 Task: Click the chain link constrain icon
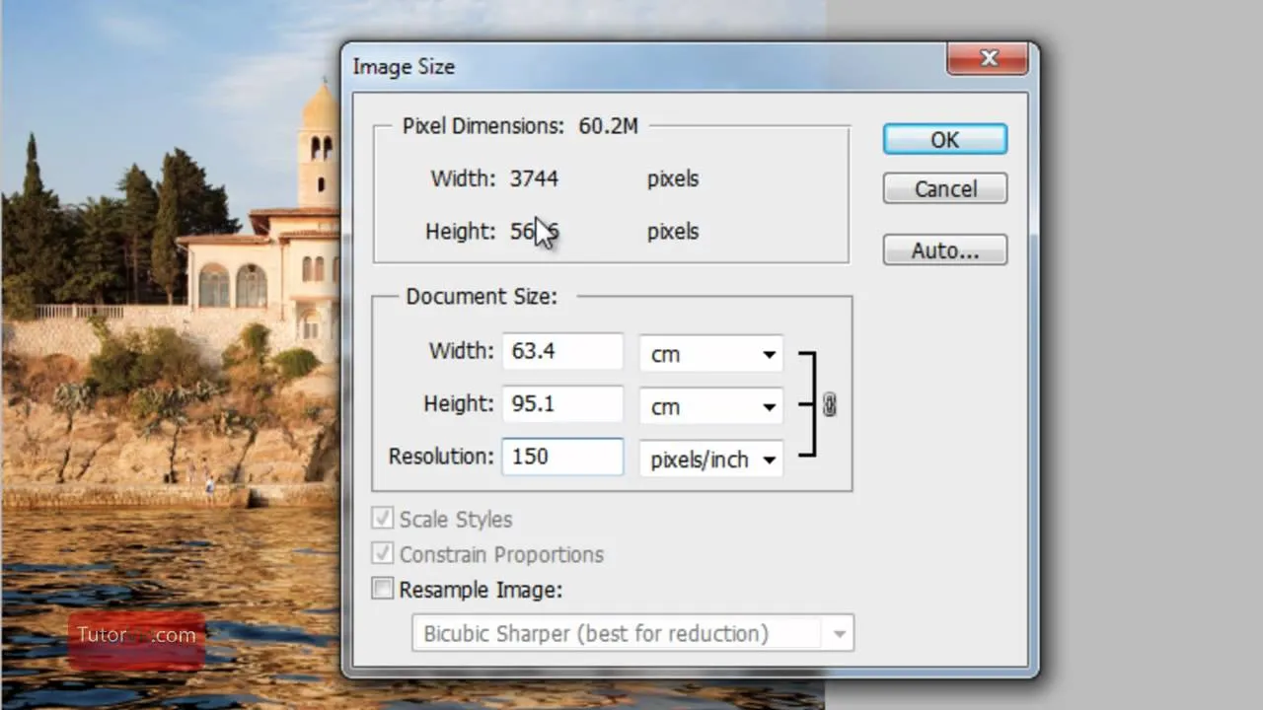pos(829,405)
